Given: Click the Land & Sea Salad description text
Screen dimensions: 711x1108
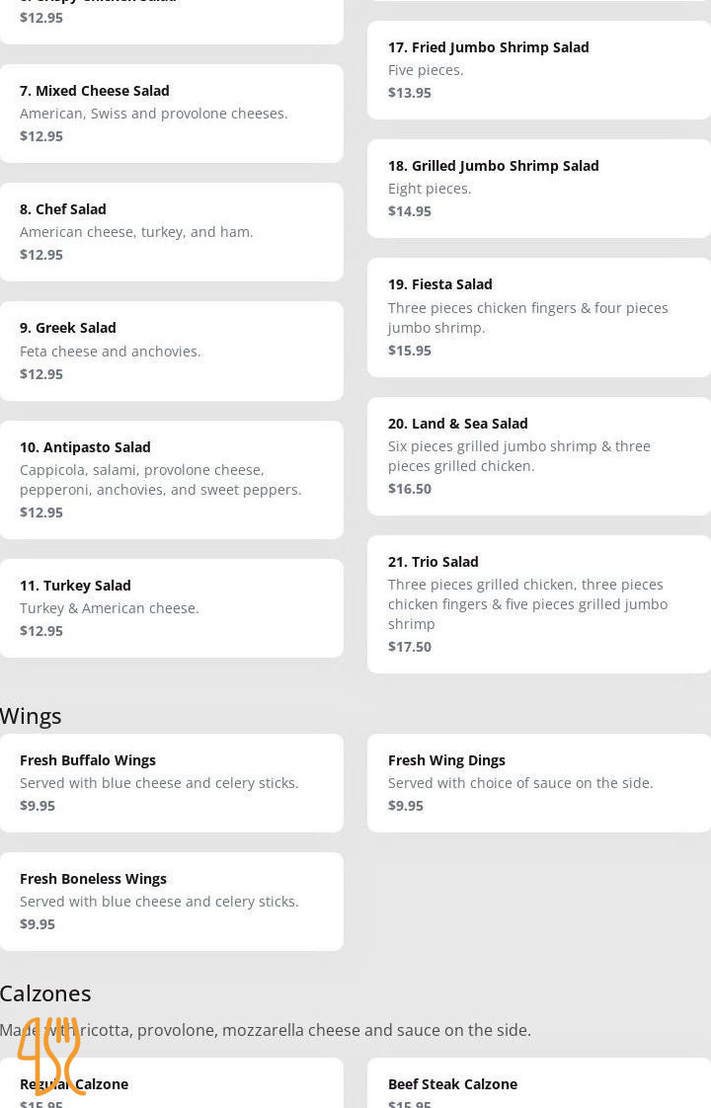Looking at the screenshot, I should pyautogui.click(x=518, y=456).
